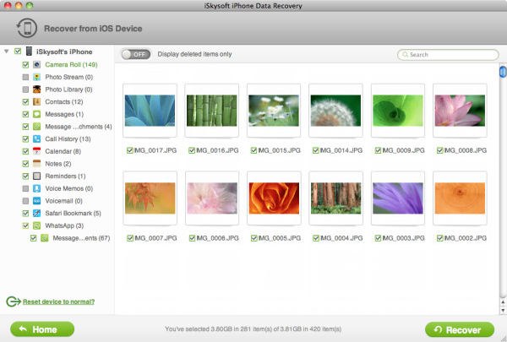Click the window resize grip
The height and width of the screenshot is (342, 507).
point(503,339)
